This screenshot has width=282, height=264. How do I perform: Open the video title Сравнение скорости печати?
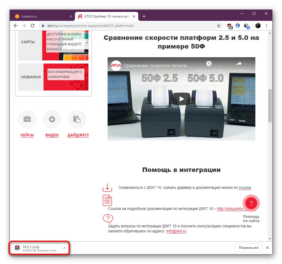point(157,66)
